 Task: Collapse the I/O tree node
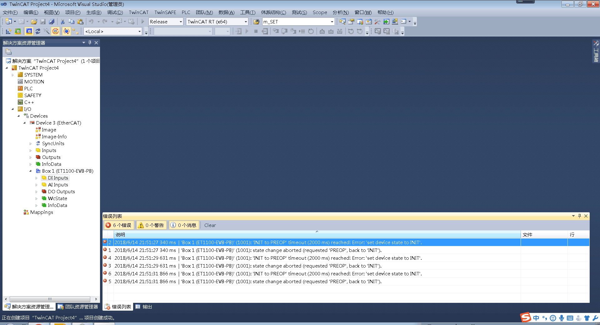point(12,109)
